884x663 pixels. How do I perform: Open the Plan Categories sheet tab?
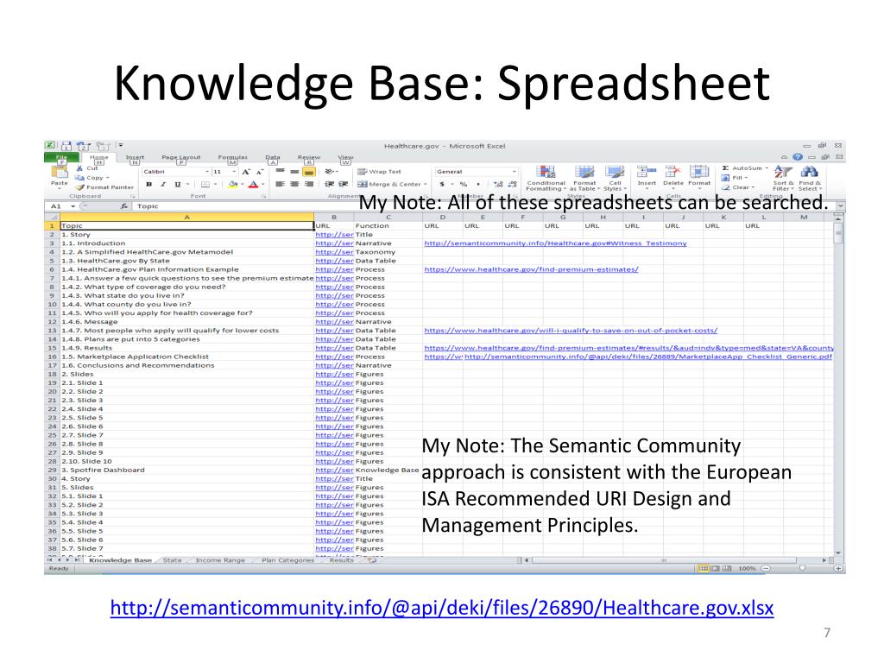(287, 560)
